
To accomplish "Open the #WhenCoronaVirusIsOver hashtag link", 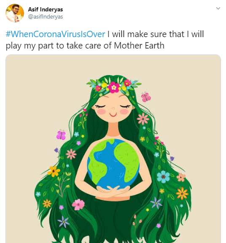I will click(56, 34).
